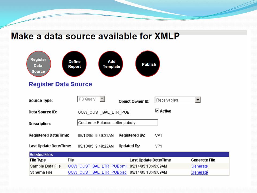
Task: Click the Related Files header bar
Action: point(129,154)
